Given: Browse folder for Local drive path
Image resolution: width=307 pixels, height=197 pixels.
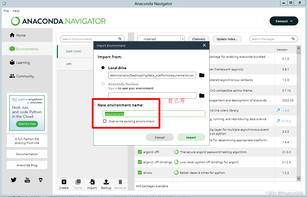Looking at the screenshot, I should 202,75.
